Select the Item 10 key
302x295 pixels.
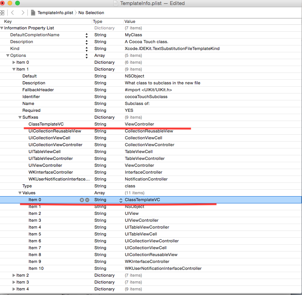tap(36, 268)
